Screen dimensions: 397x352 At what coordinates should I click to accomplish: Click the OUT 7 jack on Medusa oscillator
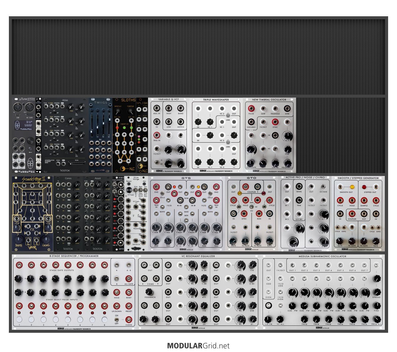[x=365, y=265]
